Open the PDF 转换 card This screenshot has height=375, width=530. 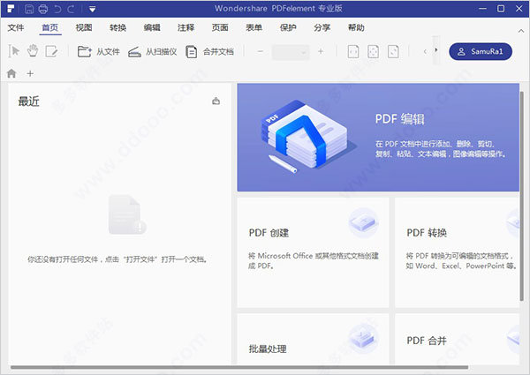click(x=457, y=252)
